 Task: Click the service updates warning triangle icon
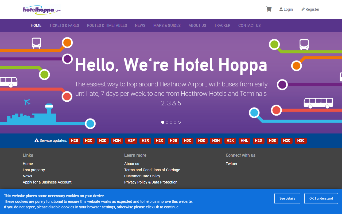point(37,140)
